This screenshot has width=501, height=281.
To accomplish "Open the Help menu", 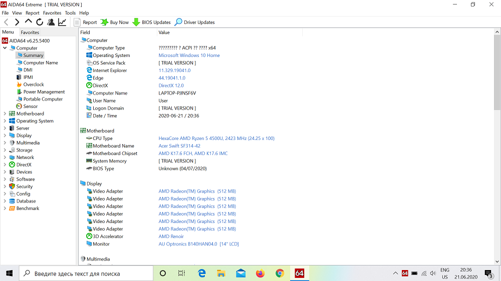I will tap(84, 13).
